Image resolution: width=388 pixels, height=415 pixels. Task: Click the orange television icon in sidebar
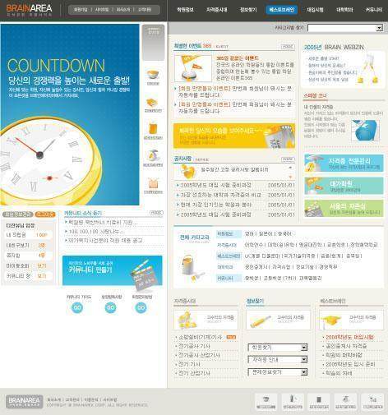point(153,183)
